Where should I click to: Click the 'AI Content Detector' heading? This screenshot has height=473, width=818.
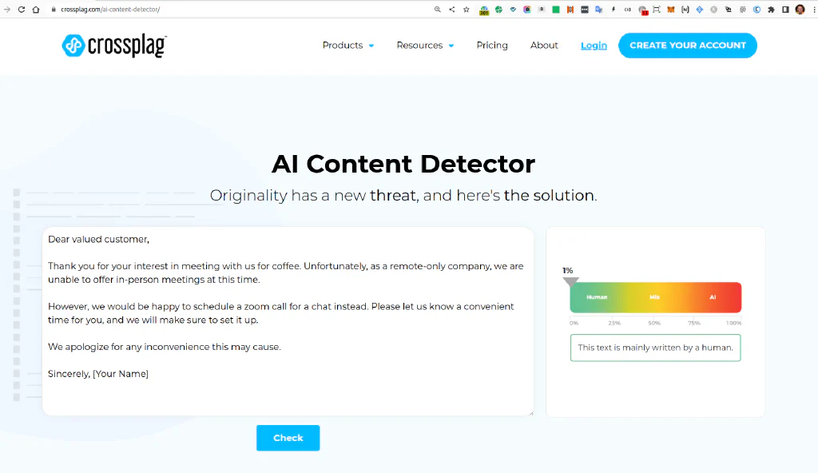pyautogui.click(x=403, y=164)
